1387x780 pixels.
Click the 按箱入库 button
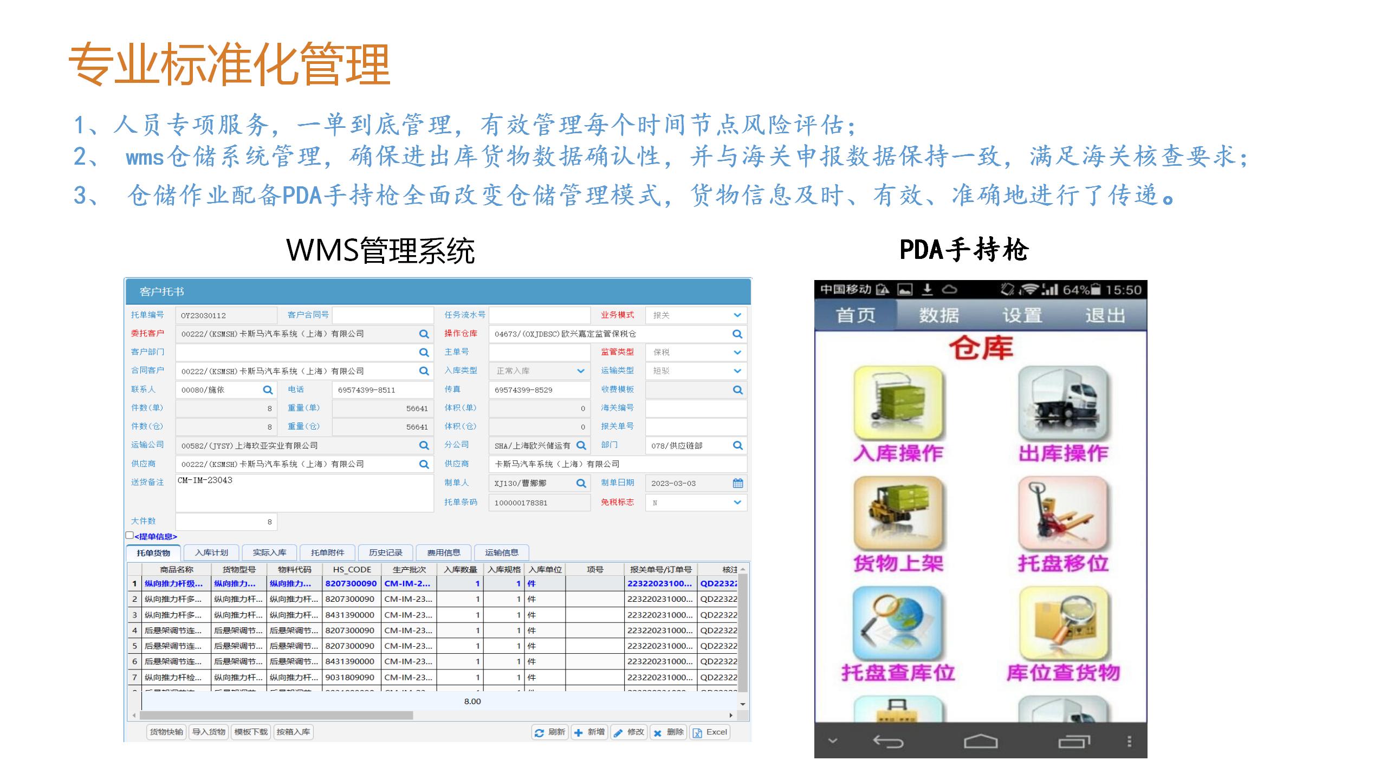tap(293, 732)
